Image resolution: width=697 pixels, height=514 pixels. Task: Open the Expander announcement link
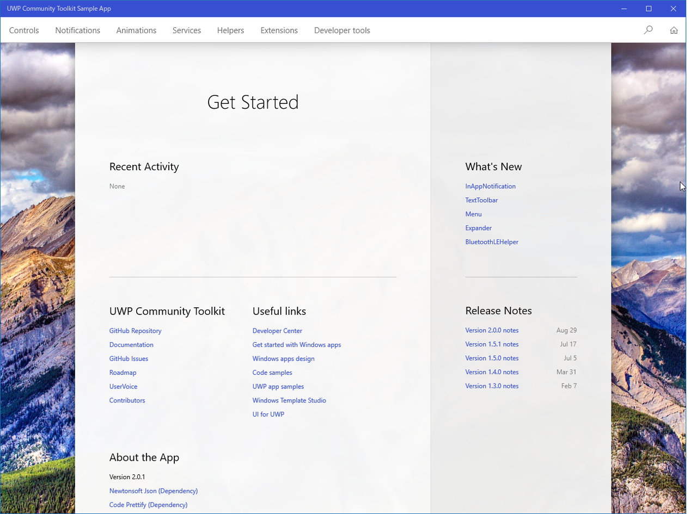coord(478,228)
